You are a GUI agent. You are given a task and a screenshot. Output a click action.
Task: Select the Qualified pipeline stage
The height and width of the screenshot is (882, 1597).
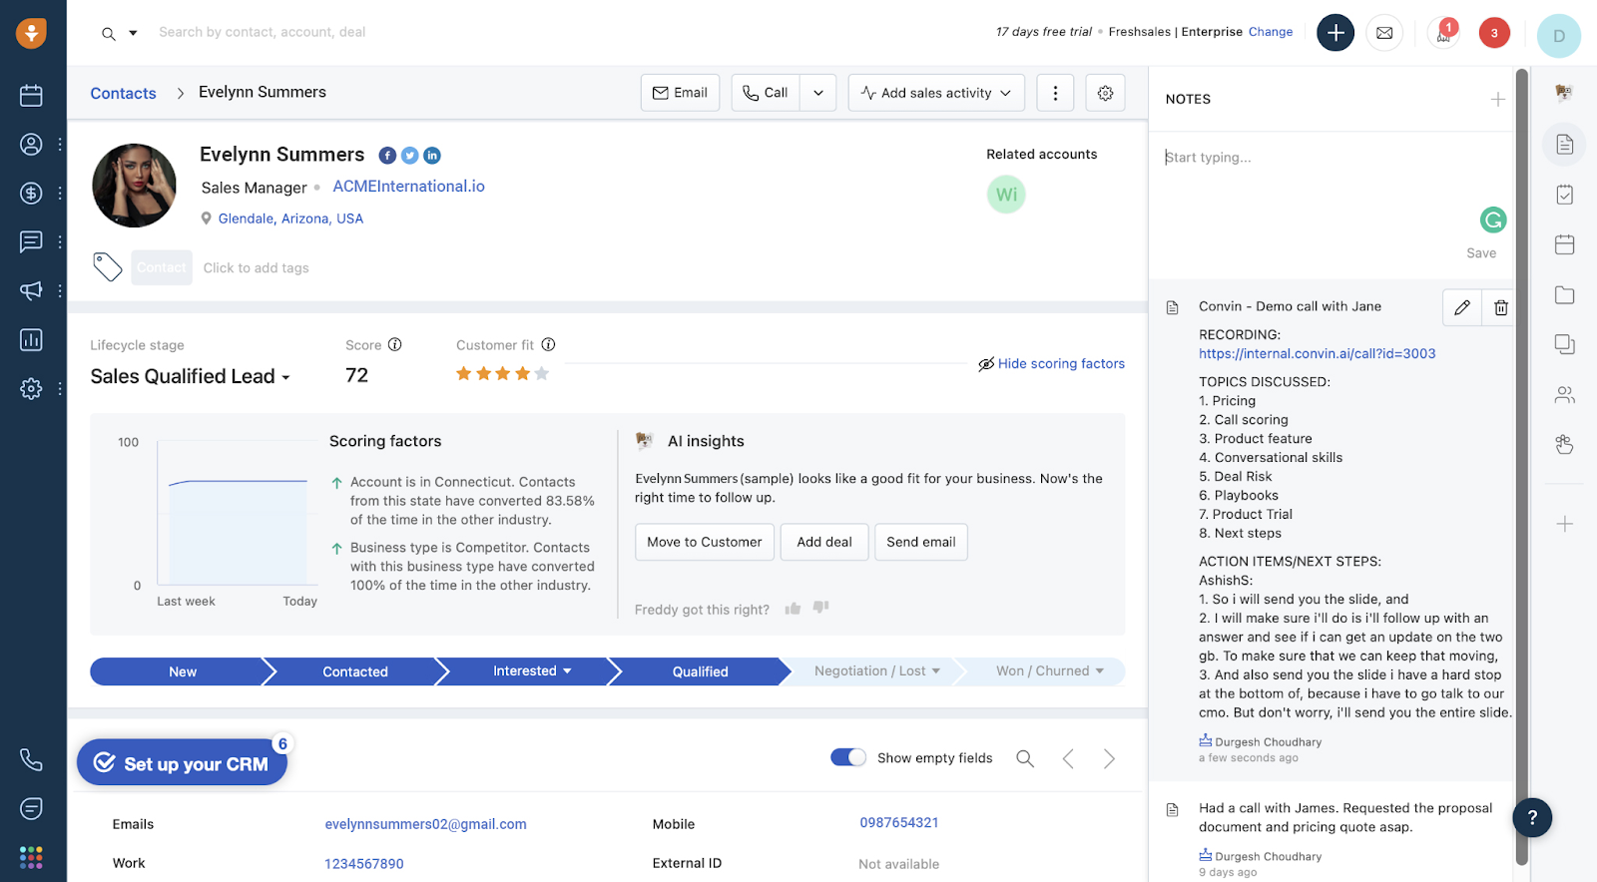tap(700, 671)
